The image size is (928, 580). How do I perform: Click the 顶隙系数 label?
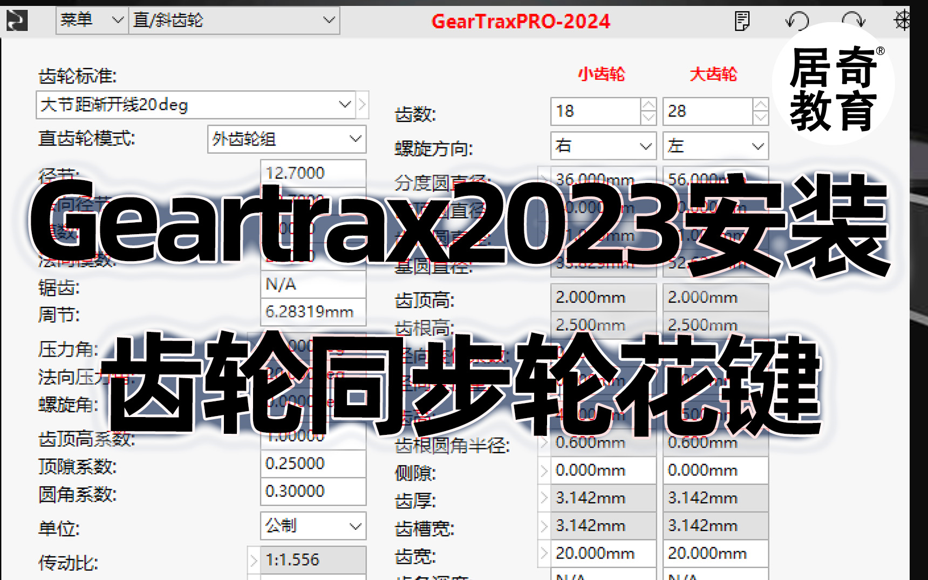coord(78,466)
